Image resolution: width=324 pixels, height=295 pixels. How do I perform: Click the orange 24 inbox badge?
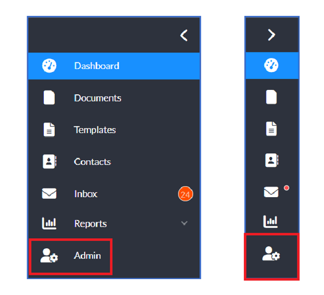tap(185, 194)
